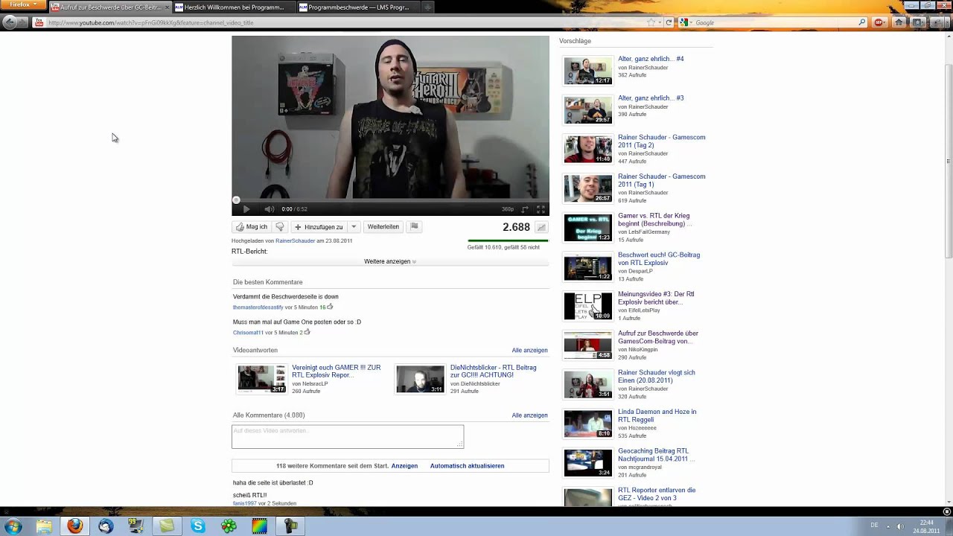The width and height of the screenshot is (953, 536).
Task: Click the Google search box
Action: pos(774,23)
